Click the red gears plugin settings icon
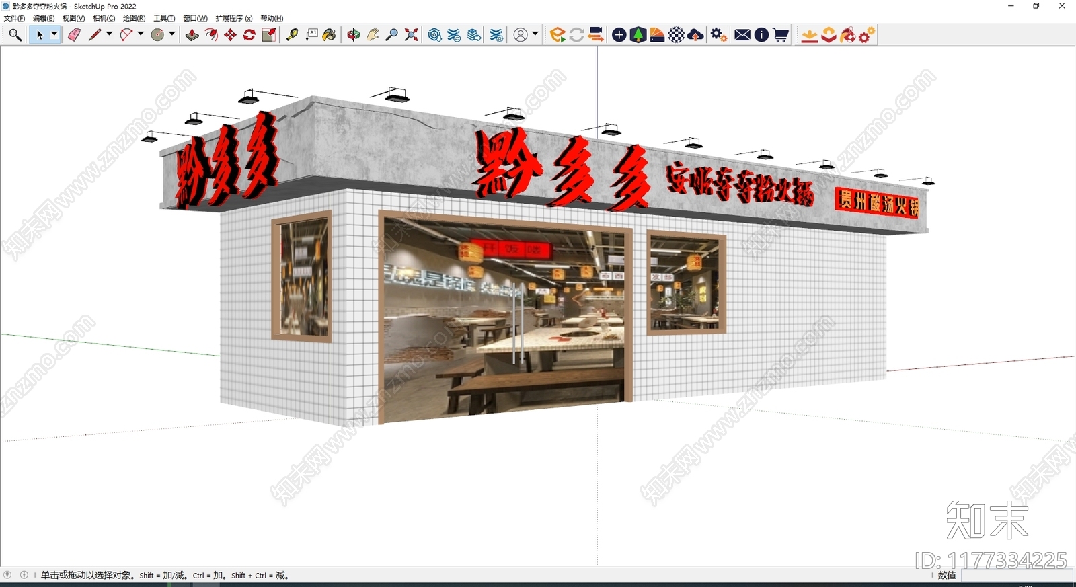This screenshot has width=1076, height=587. point(867,35)
